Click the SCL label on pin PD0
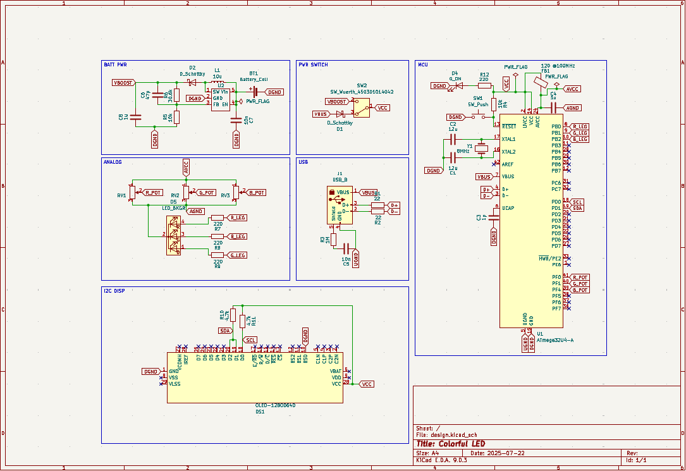 tap(577, 202)
